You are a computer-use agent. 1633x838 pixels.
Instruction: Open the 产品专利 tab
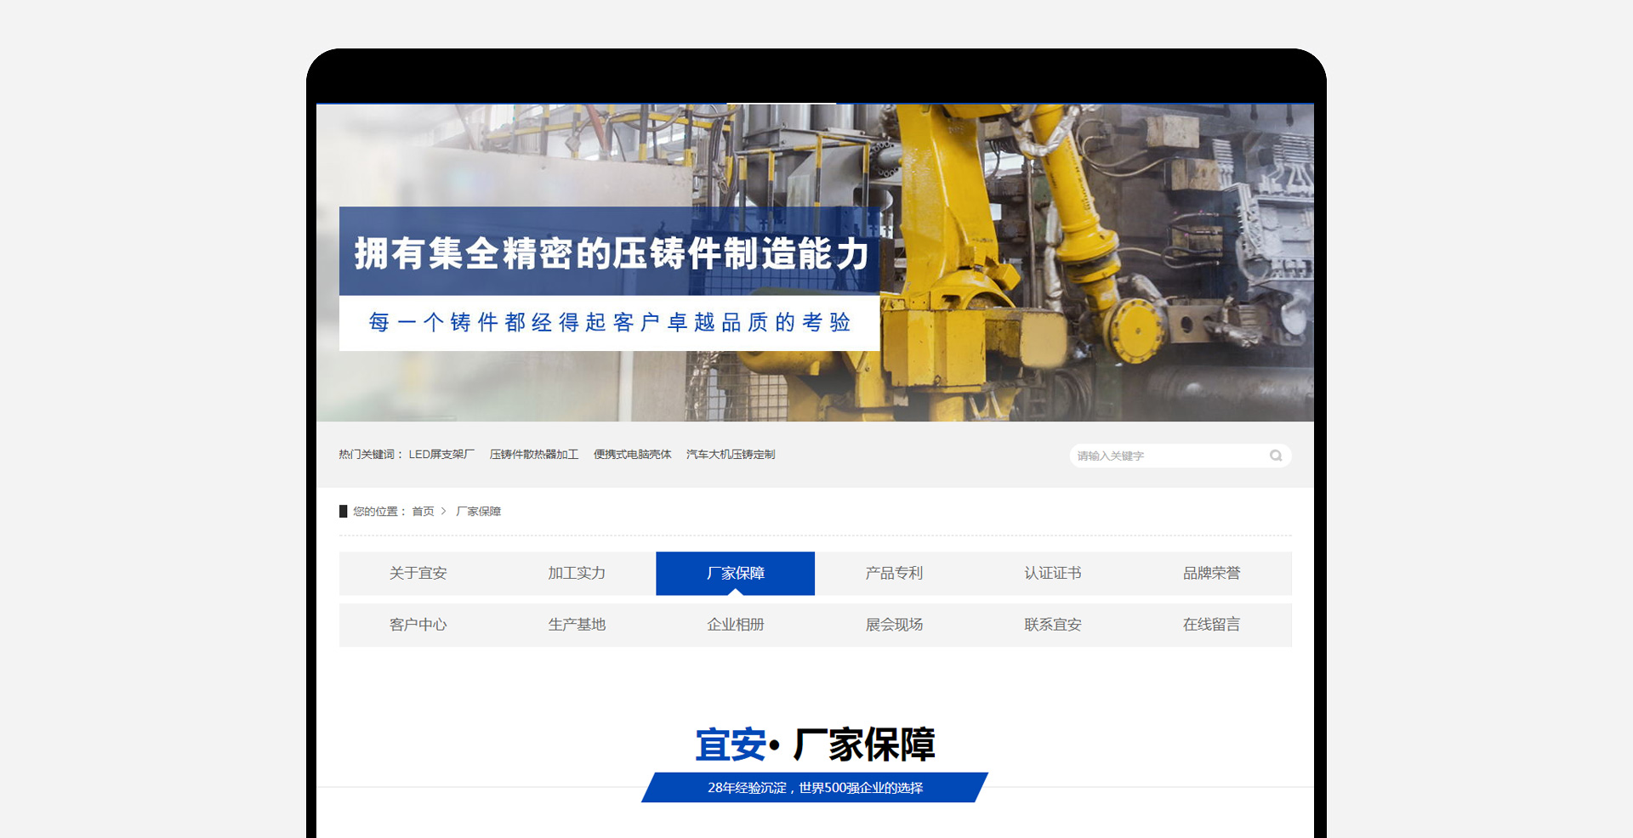[894, 574]
